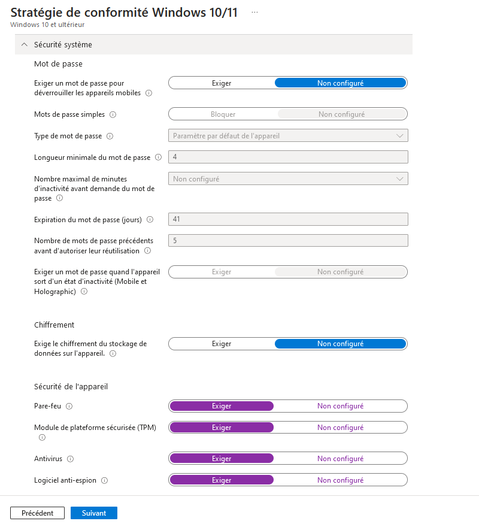Collapse the Sécurité système section

point(24,45)
